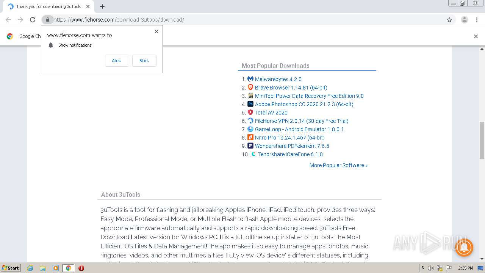
Task: Open the Windows Start menu
Action: 11,268
